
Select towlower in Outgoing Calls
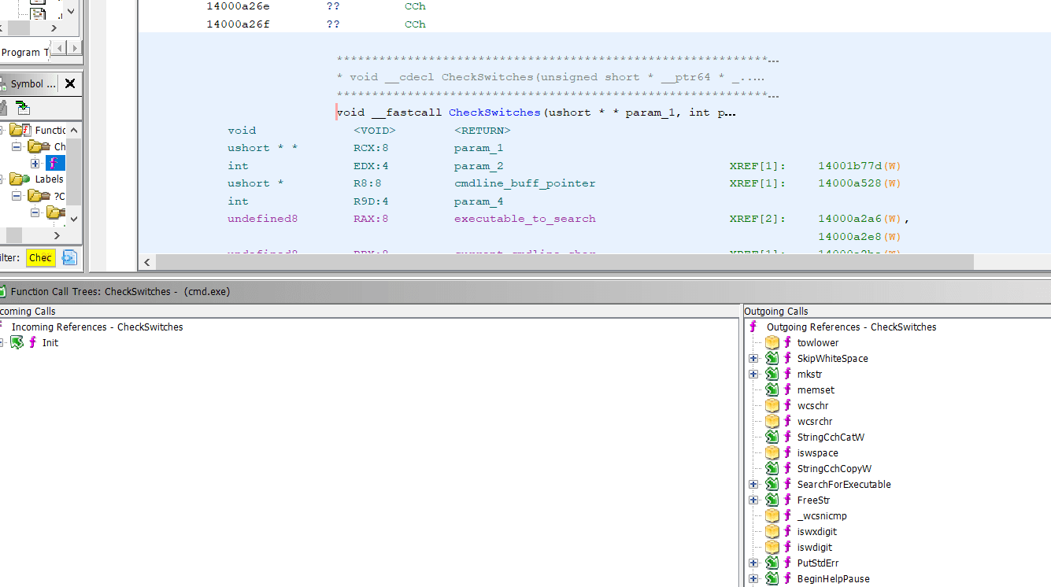tap(818, 343)
